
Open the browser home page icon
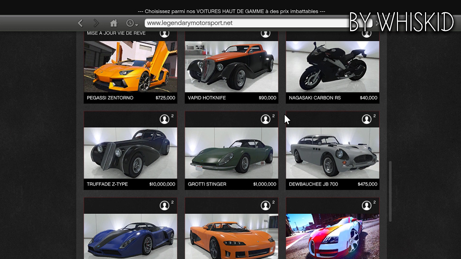(x=114, y=23)
